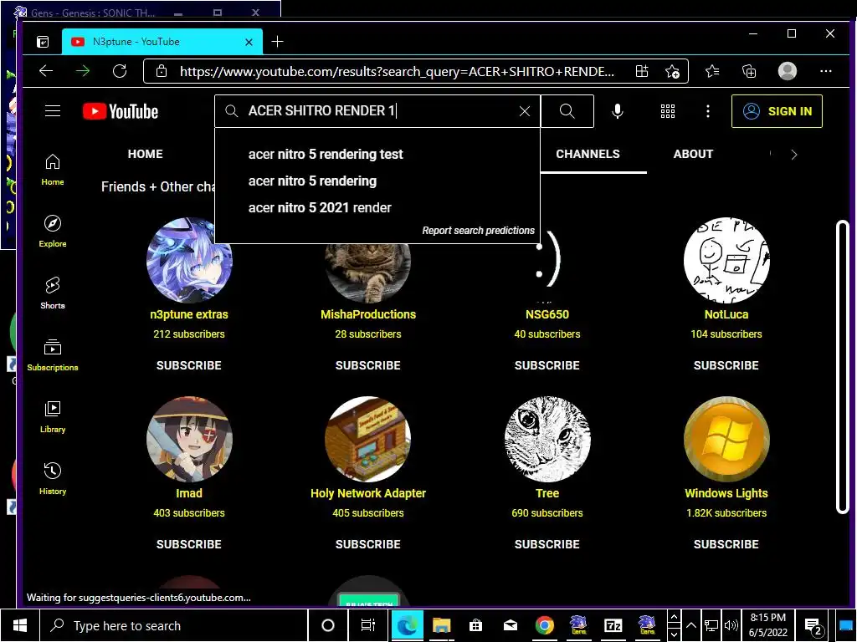View site information lock icon
Image resolution: width=857 pixels, height=642 pixels.
coord(162,71)
